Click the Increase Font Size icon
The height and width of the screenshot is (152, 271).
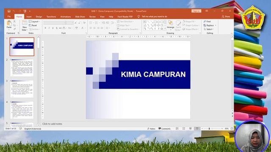(x=75, y=23)
